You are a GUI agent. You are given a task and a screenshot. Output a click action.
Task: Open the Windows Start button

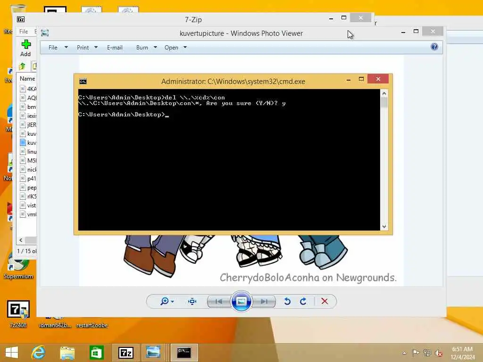[12, 353]
